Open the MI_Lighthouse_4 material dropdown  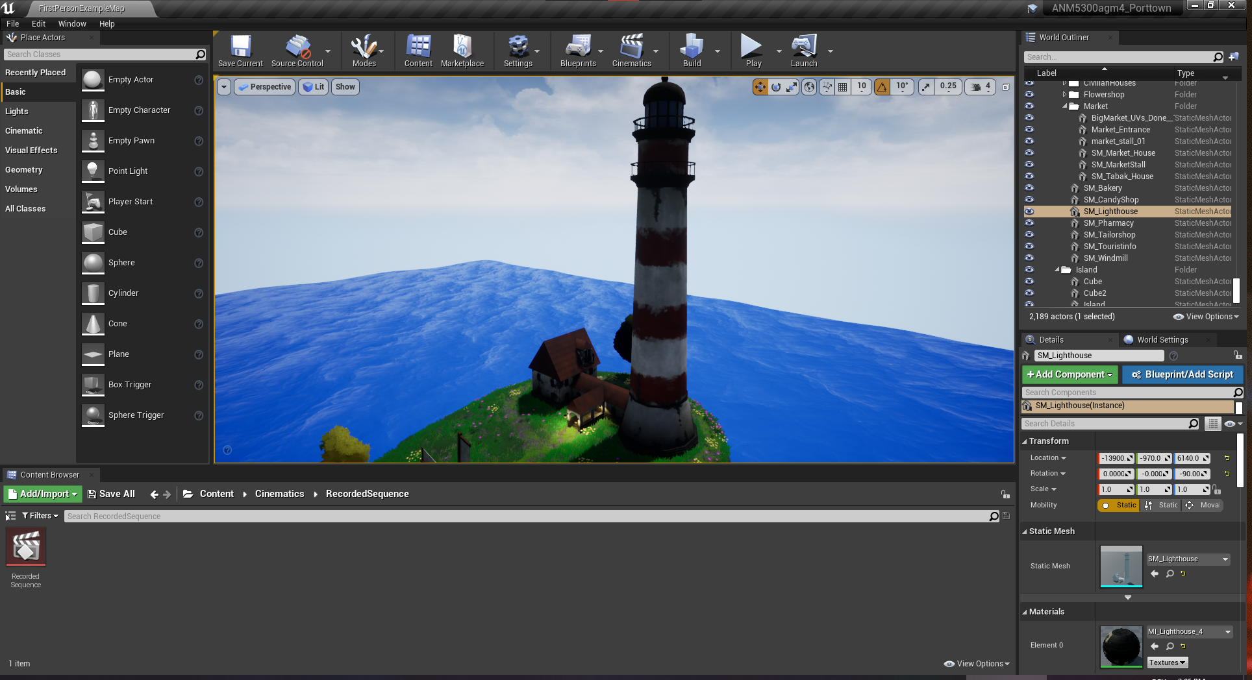pos(1190,632)
